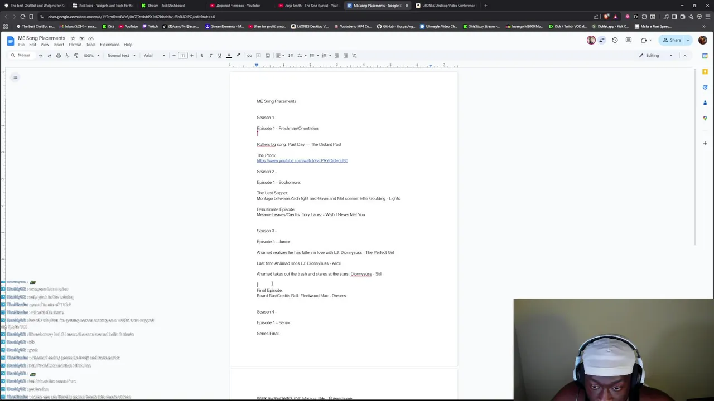
Task: Open the Editing mode dropdown
Action: point(656,56)
